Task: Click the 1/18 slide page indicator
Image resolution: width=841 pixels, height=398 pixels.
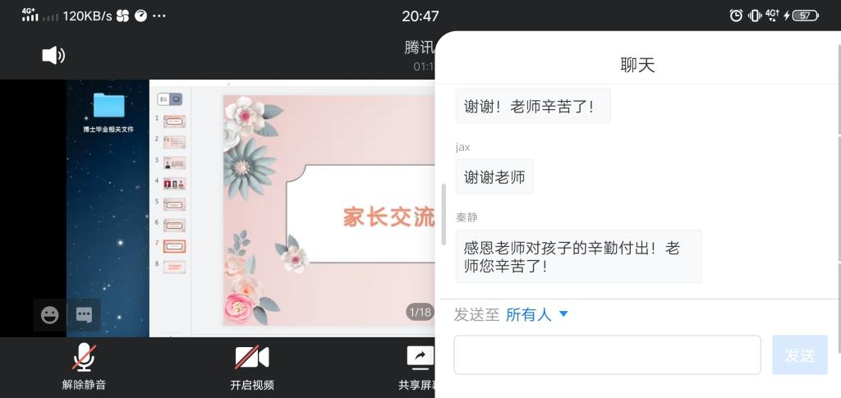Action: pyautogui.click(x=420, y=312)
